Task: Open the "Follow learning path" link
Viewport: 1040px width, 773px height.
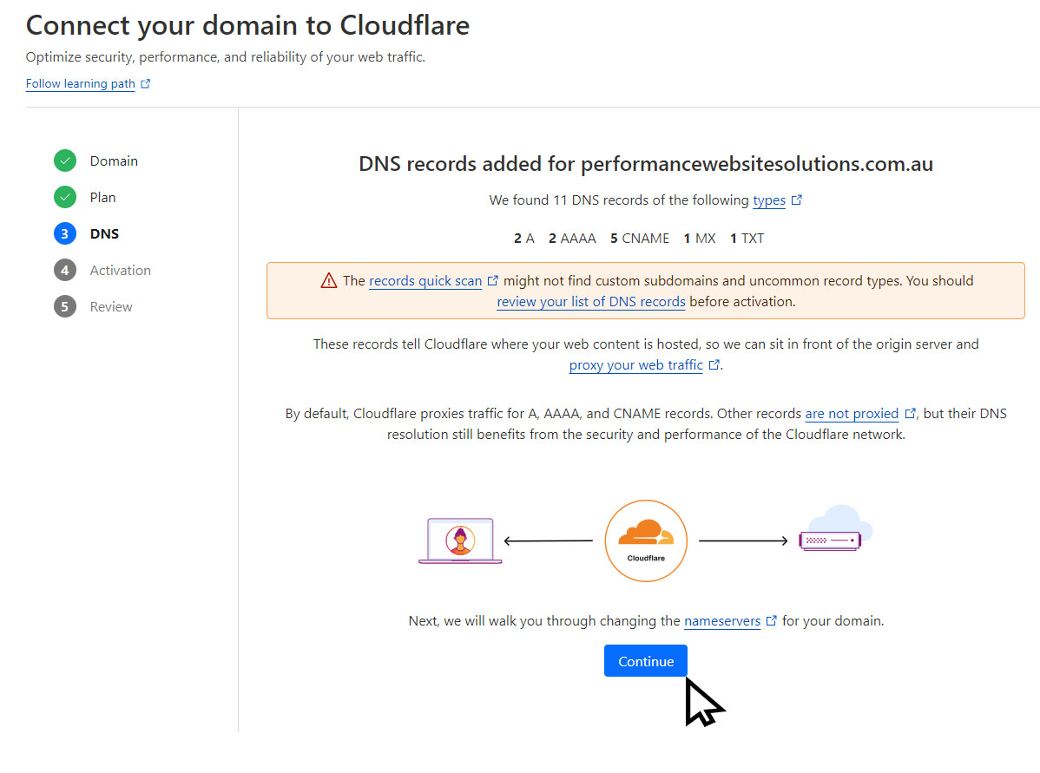Action: [x=80, y=83]
